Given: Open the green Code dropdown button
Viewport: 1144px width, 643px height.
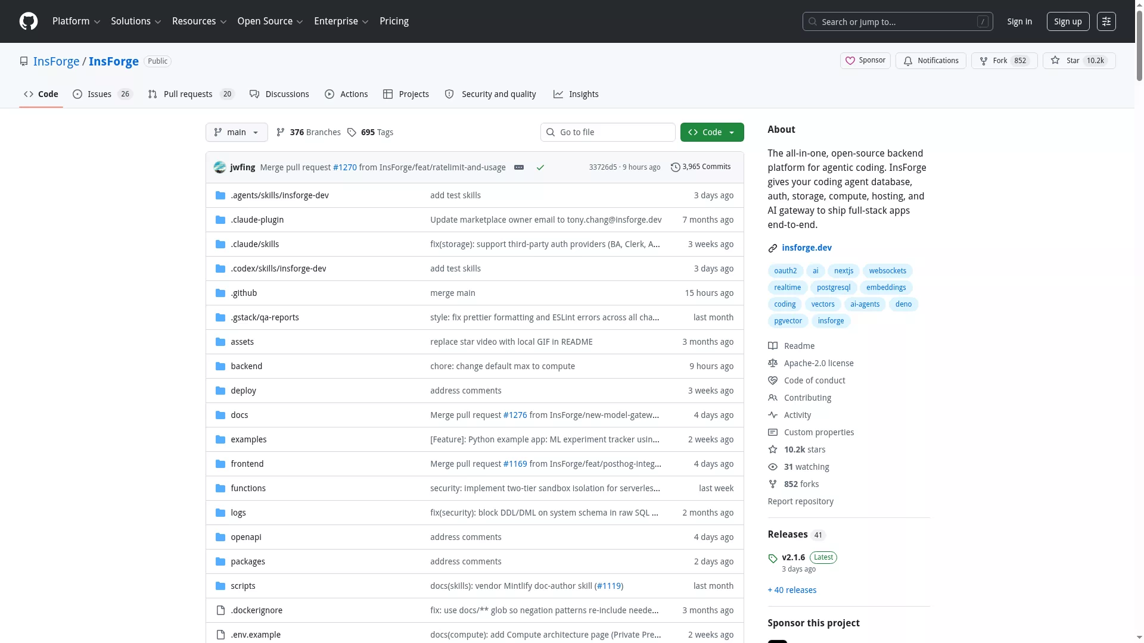Looking at the screenshot, I should (711, 132).
